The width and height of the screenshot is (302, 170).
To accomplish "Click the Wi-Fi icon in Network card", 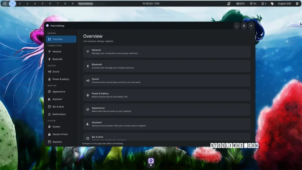I will [88, 52].
